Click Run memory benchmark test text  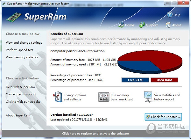point(122,97)
